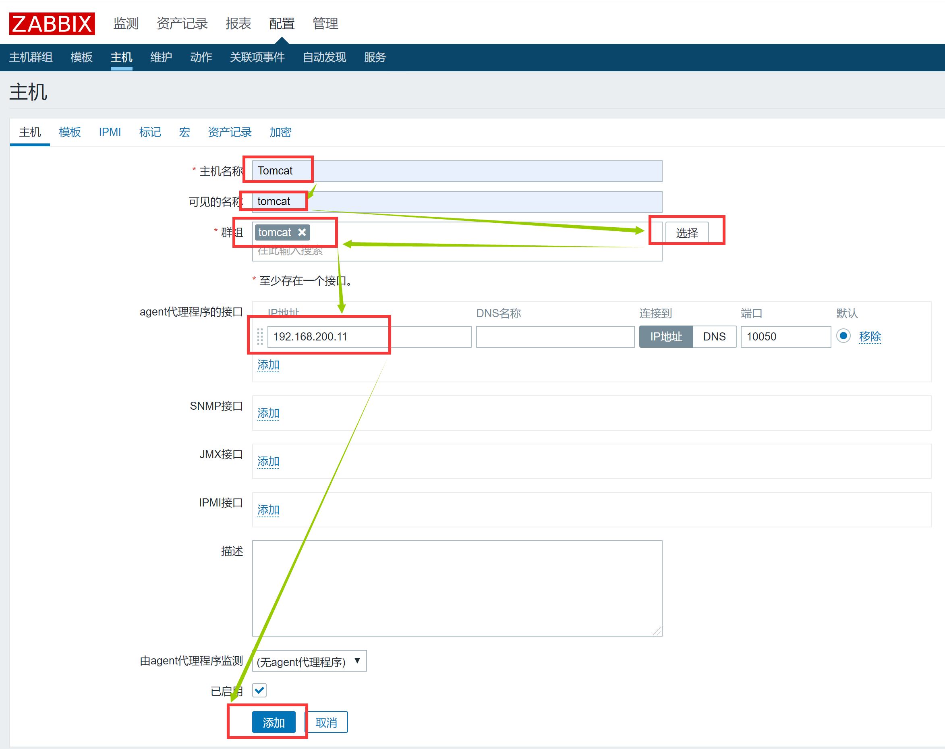Toggle the Enabled (已启用) checkbox
The width and height of the screenshot is (945, 749).
click(x=259, y=690)
